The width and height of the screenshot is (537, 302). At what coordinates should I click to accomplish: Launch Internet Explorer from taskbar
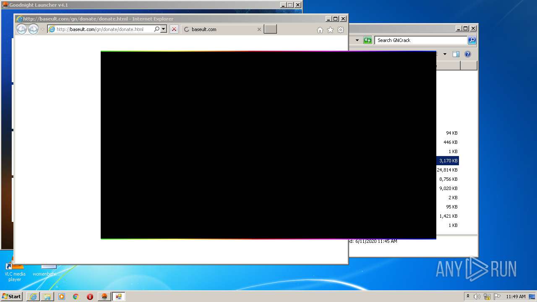(33, 297)
